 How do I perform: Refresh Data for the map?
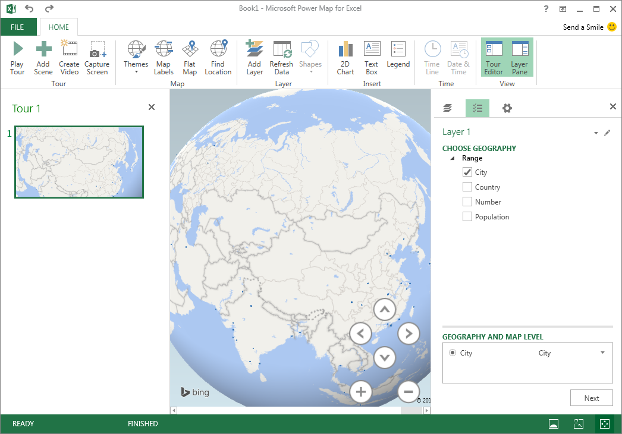pyautogui.click(x=282, y=58)
